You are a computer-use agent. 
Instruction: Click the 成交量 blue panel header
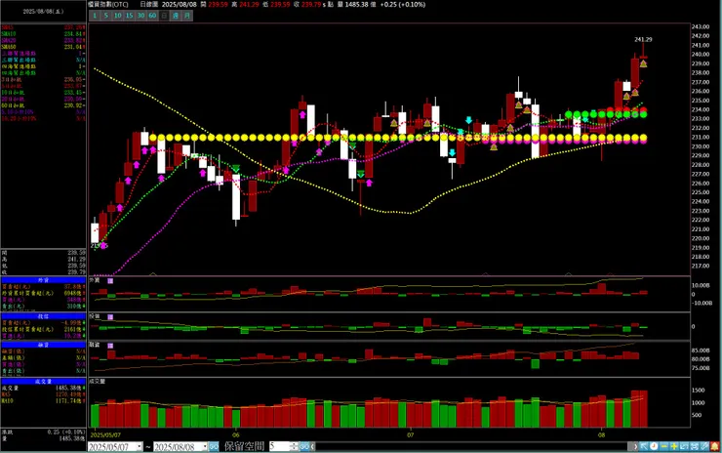(x=43, y=382)
